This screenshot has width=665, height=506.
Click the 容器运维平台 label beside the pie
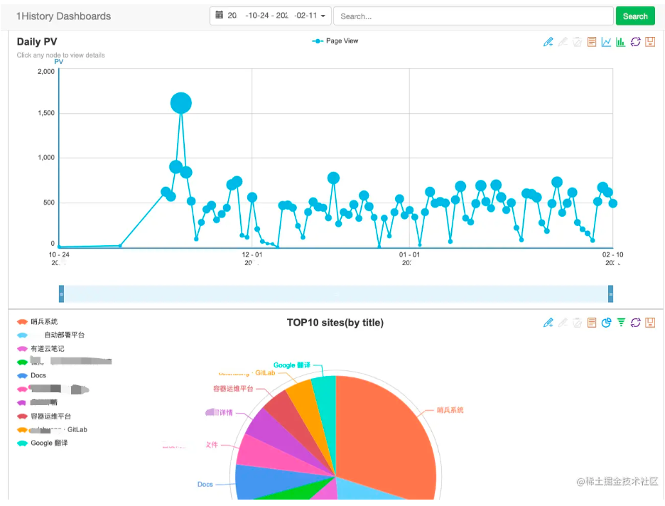click(x=233, y=389)
